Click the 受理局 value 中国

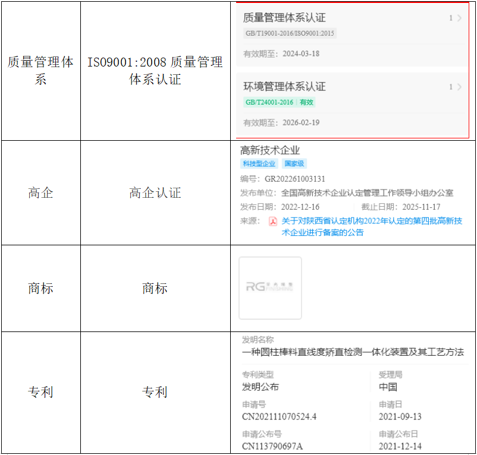pos(388,387)
